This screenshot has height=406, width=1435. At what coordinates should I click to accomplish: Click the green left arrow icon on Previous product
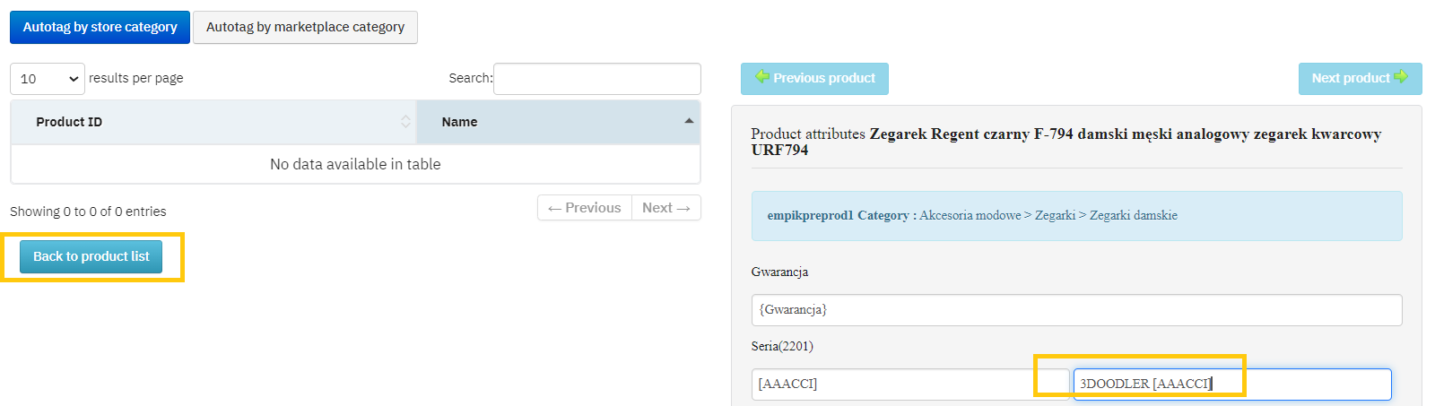coord(762,77)
